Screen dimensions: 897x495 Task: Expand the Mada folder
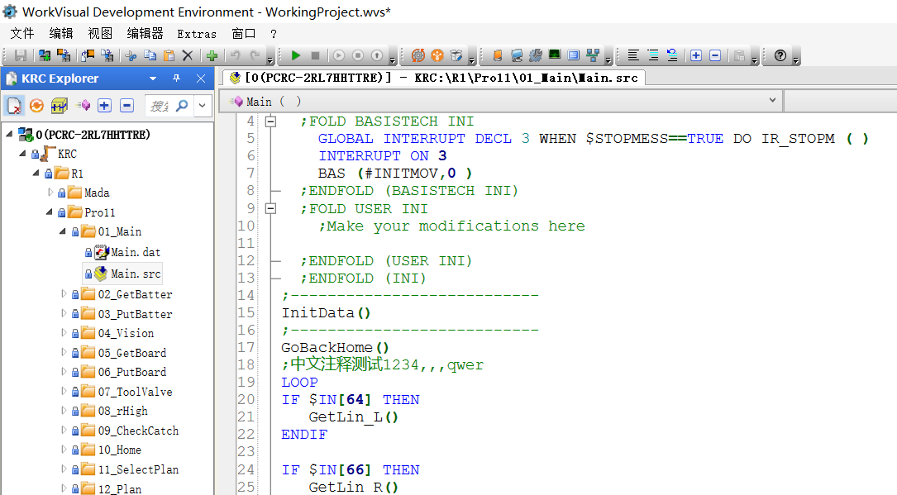50,192
